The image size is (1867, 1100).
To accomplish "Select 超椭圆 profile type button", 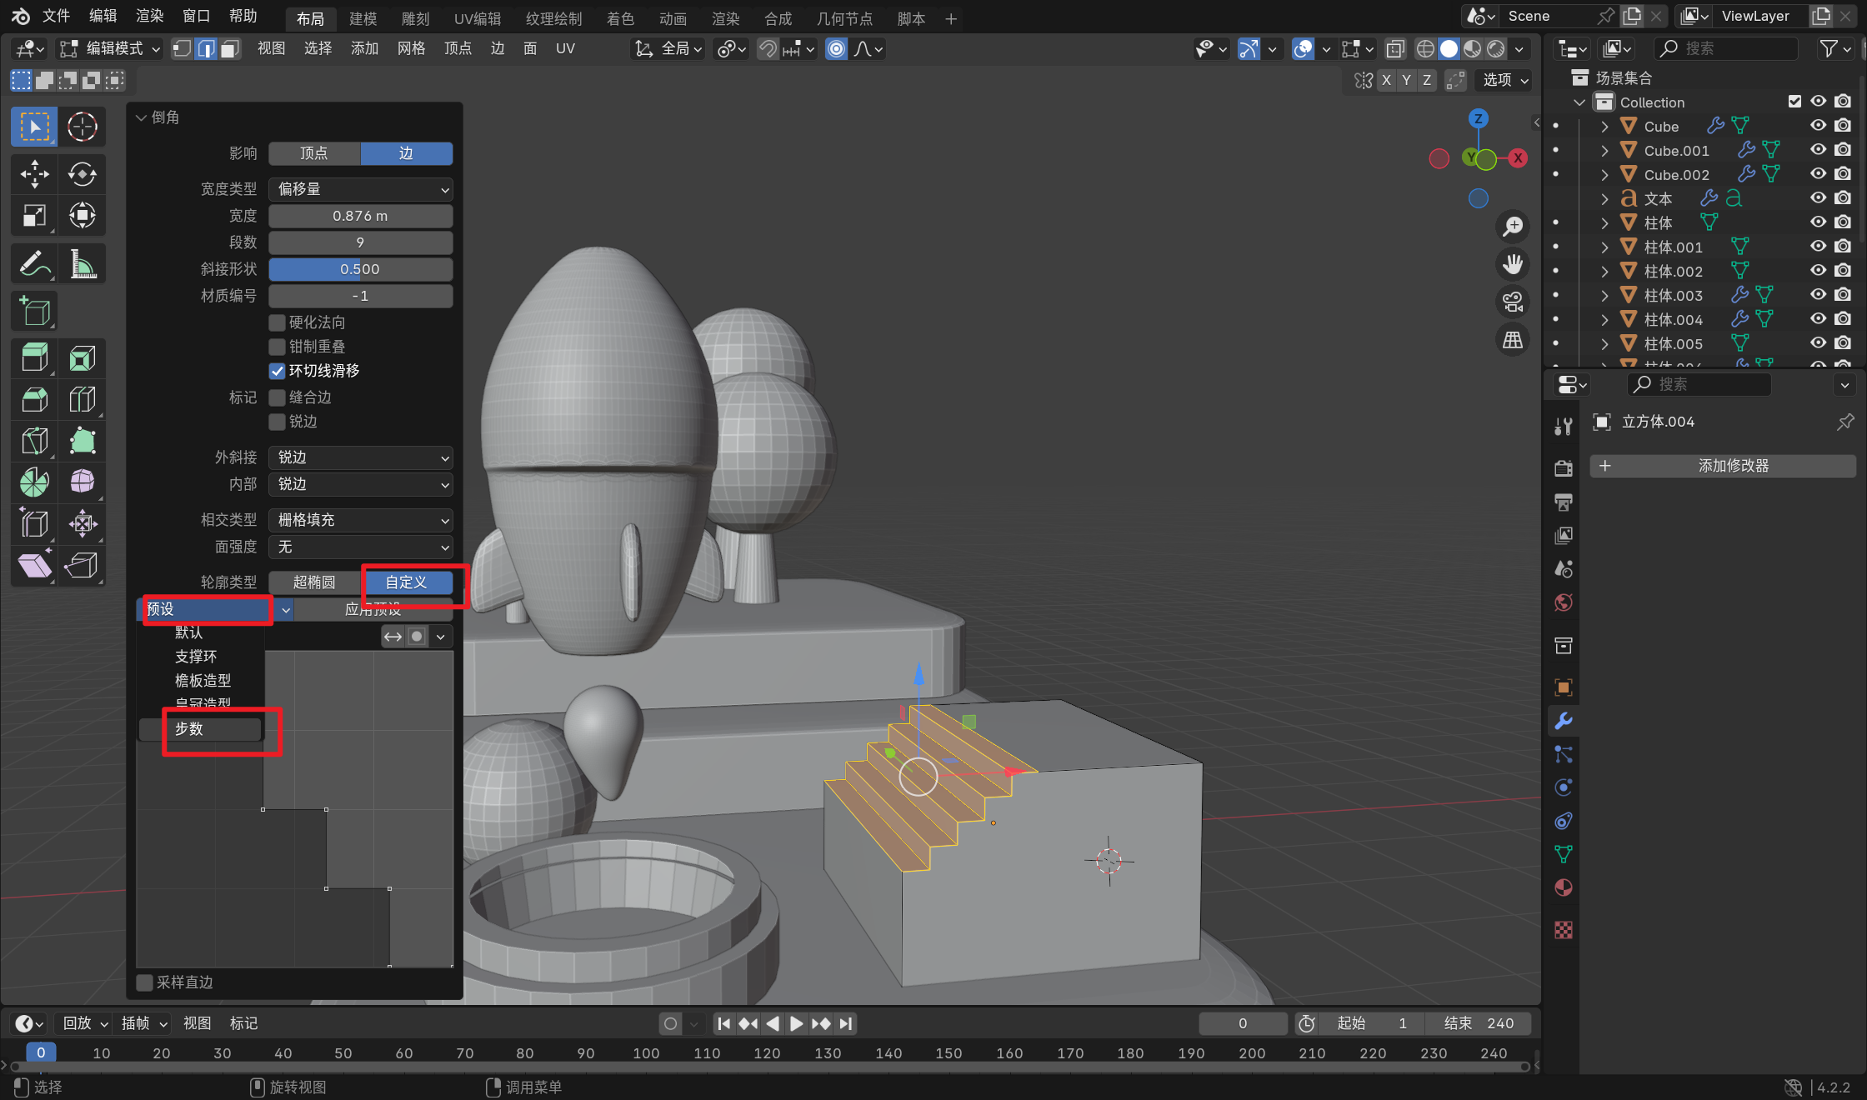I will 314,582.
